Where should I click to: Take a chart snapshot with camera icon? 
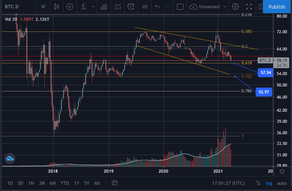261,7
